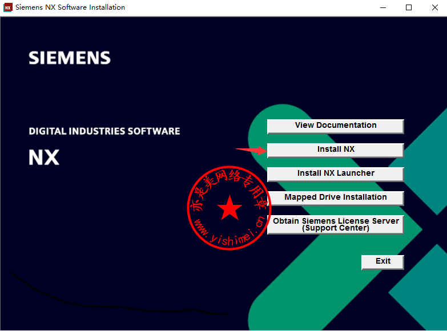Start the Install NX Launcher option
This screenshot has width=447, height=331.
[336, 174]
